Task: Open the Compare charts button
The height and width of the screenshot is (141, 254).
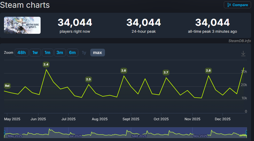Action: tap(237, 5)
